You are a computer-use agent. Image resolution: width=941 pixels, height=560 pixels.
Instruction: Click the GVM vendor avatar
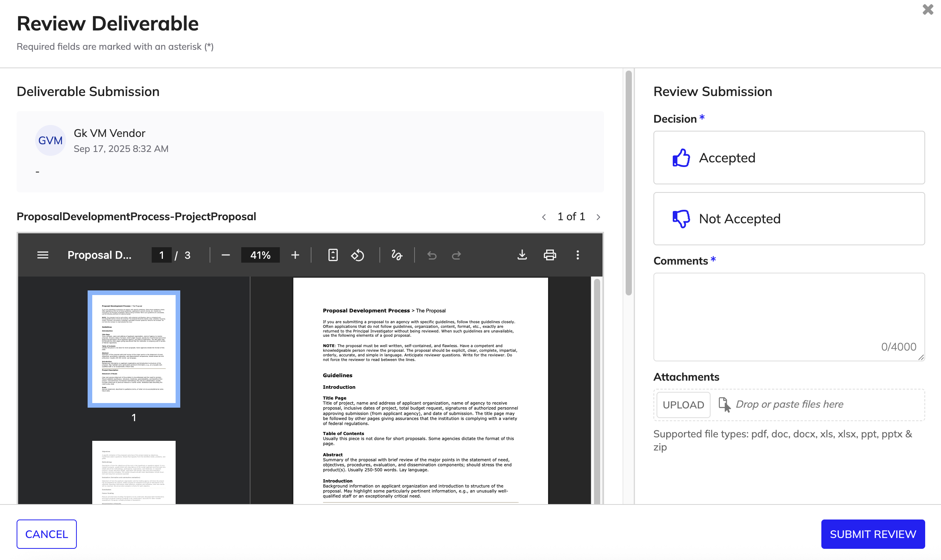pos(51,140)
